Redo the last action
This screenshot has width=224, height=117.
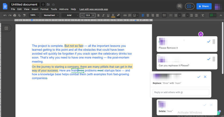click(x=10, y=15)
